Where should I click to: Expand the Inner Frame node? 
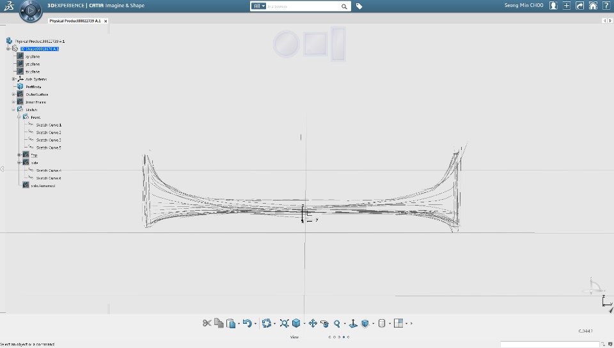[13, 102]
